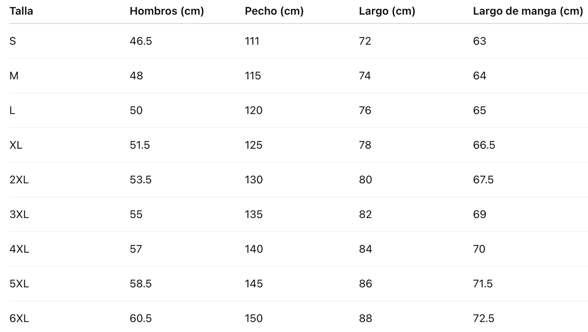Select the Largo de manga (cm) header
The height and width of the screenshot is (332, 588).
pos(527,11)
